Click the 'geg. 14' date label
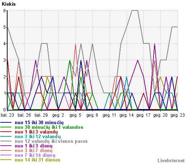Viewport: 187px width, 164px height. click(x=127, y=115)
